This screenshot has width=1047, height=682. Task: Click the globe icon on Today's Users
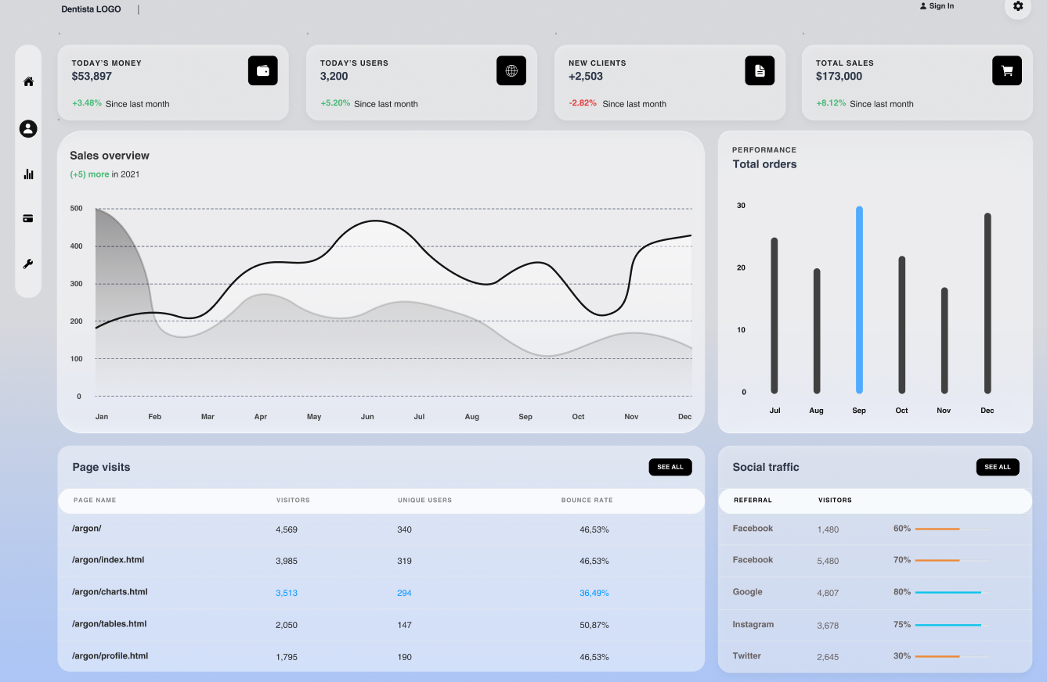click(511, 70)
